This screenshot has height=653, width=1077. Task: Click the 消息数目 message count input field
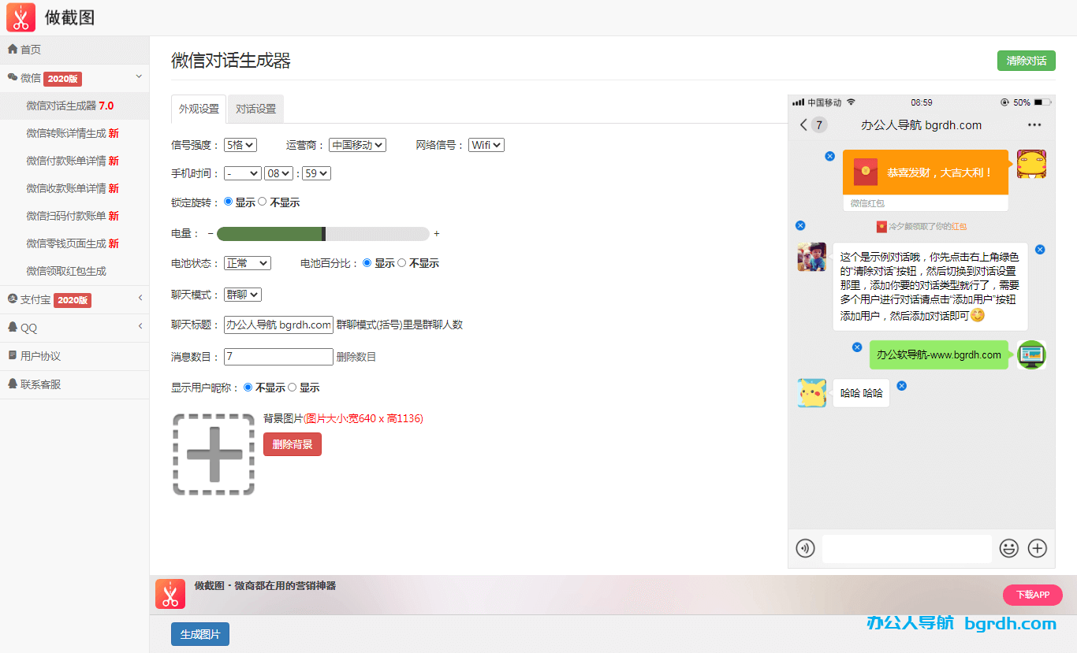coord(278,356)
